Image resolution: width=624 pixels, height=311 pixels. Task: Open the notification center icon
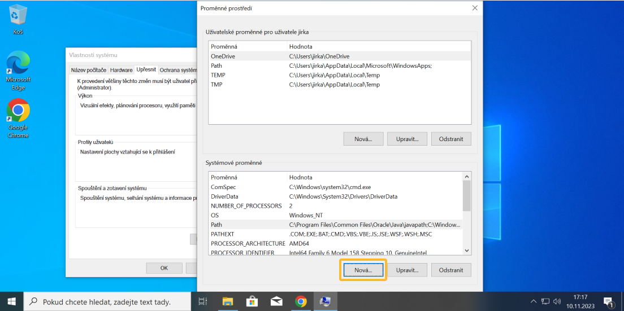tap(608, 301)
